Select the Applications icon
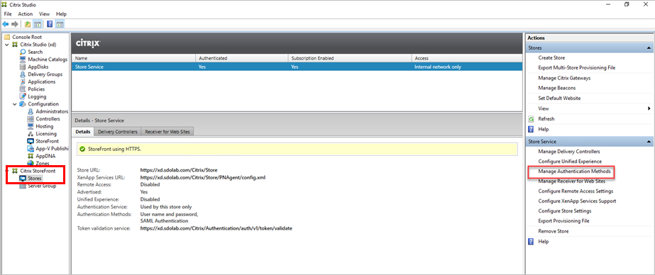Viewport: 655px width, 275px height. (x=23, y=82)
